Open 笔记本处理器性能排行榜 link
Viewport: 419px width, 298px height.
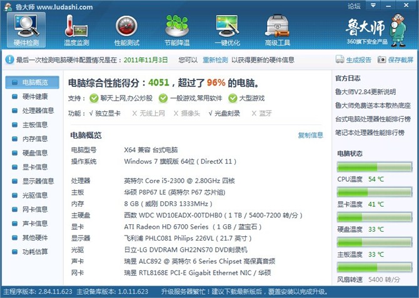tap(370, 132)
